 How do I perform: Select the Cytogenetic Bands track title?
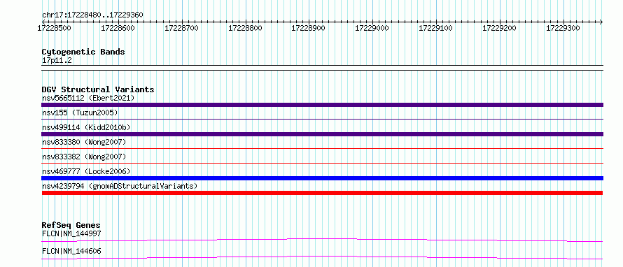pos(83,52)
